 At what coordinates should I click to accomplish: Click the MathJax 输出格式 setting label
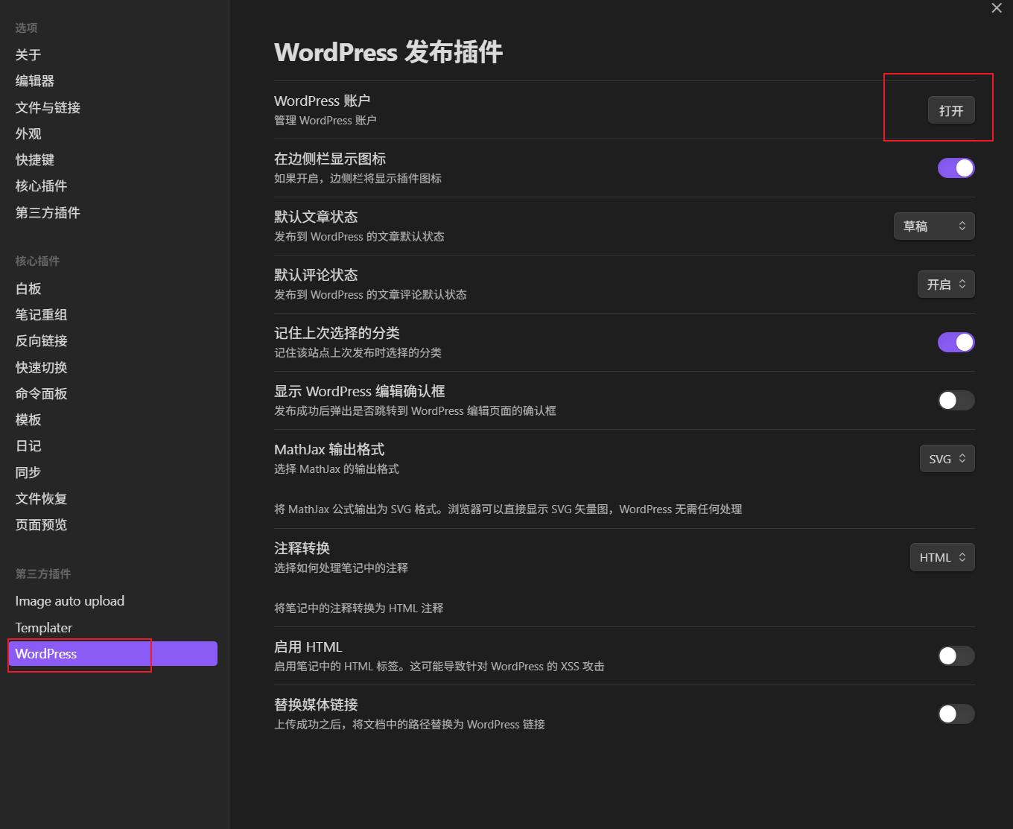click(x=329, y=449)
